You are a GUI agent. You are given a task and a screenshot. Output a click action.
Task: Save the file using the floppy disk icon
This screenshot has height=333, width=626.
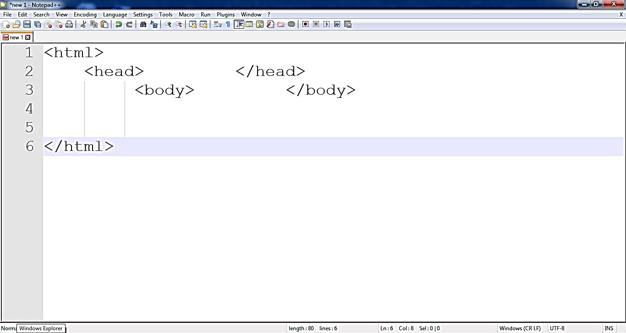[27, 24]
